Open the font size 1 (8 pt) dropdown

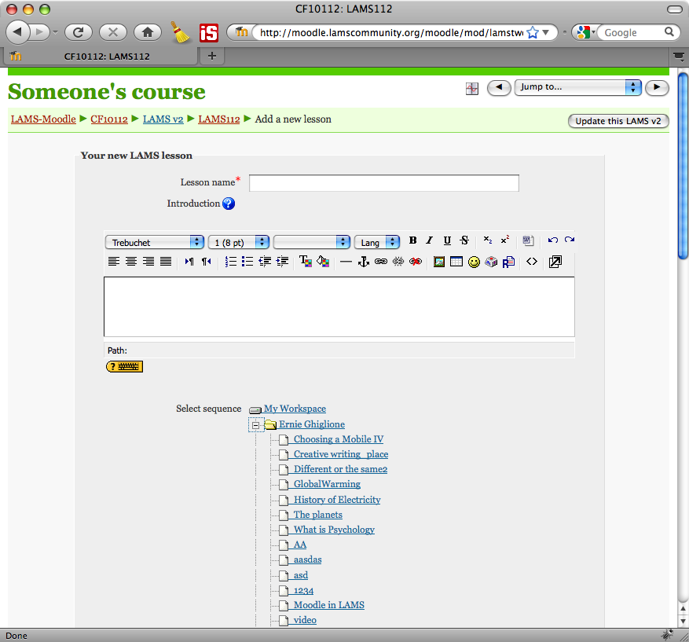click(239, 243)
